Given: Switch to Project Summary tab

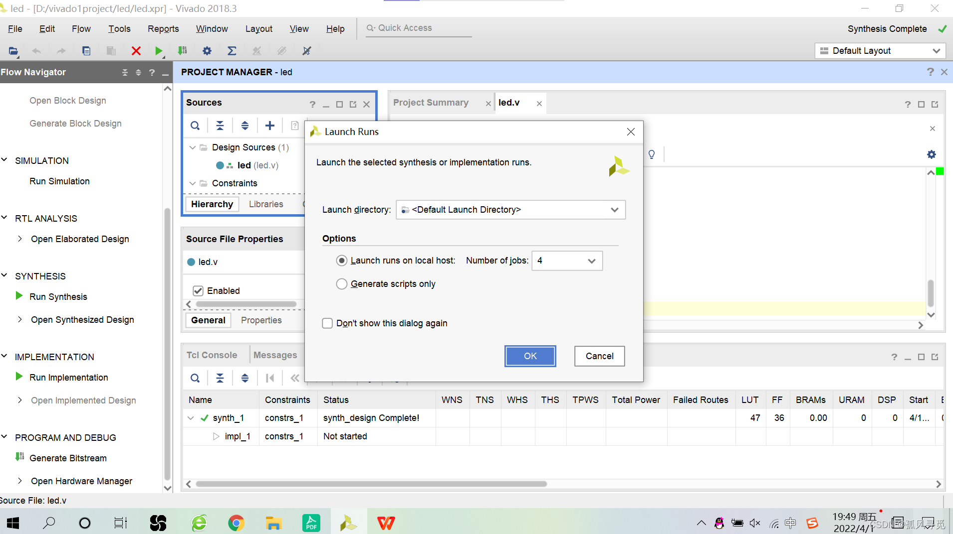Looking at the screenshot, I should [x=431, y=103].
